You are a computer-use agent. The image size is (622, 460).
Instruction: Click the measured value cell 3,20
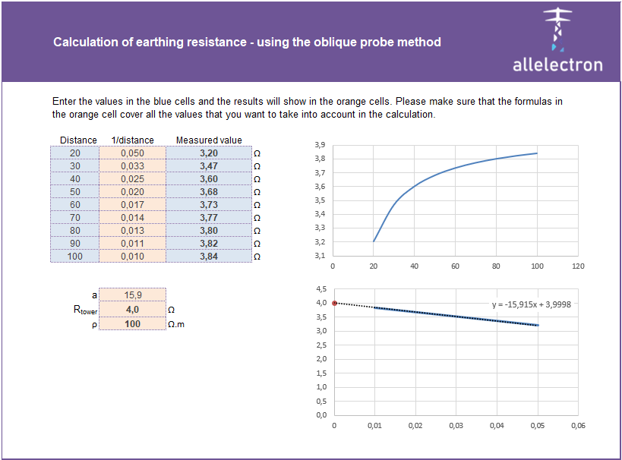pyautogui.click(x=208, y=153)
